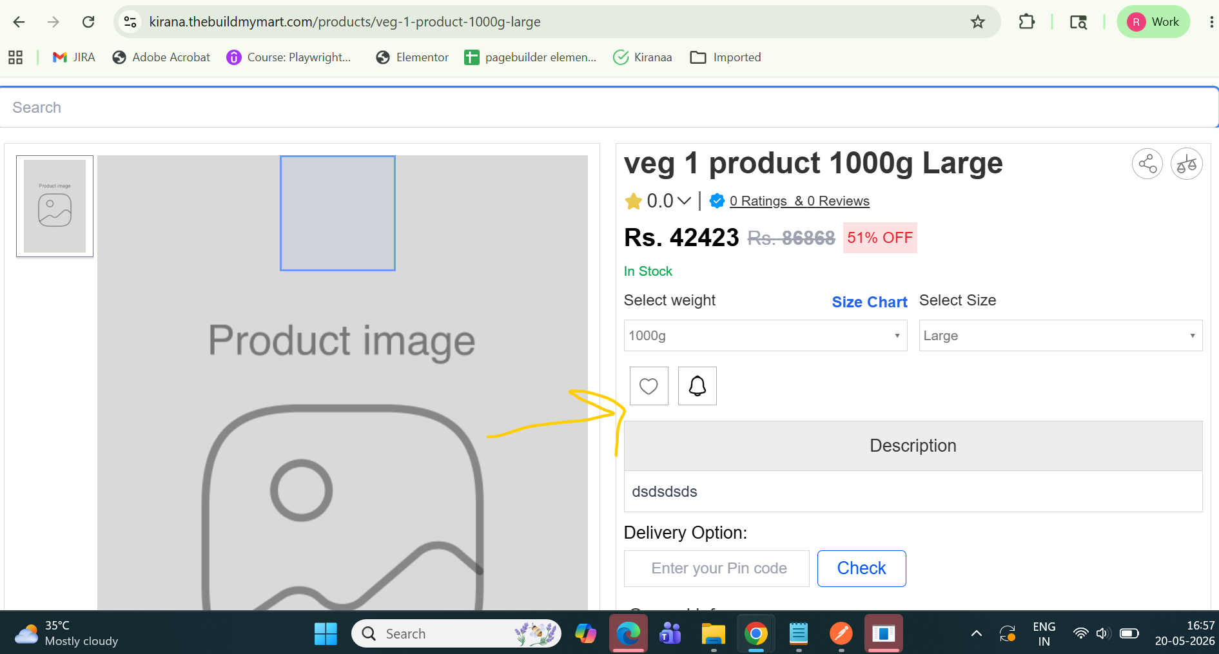Click the Check delivery button

coord(861,568)
